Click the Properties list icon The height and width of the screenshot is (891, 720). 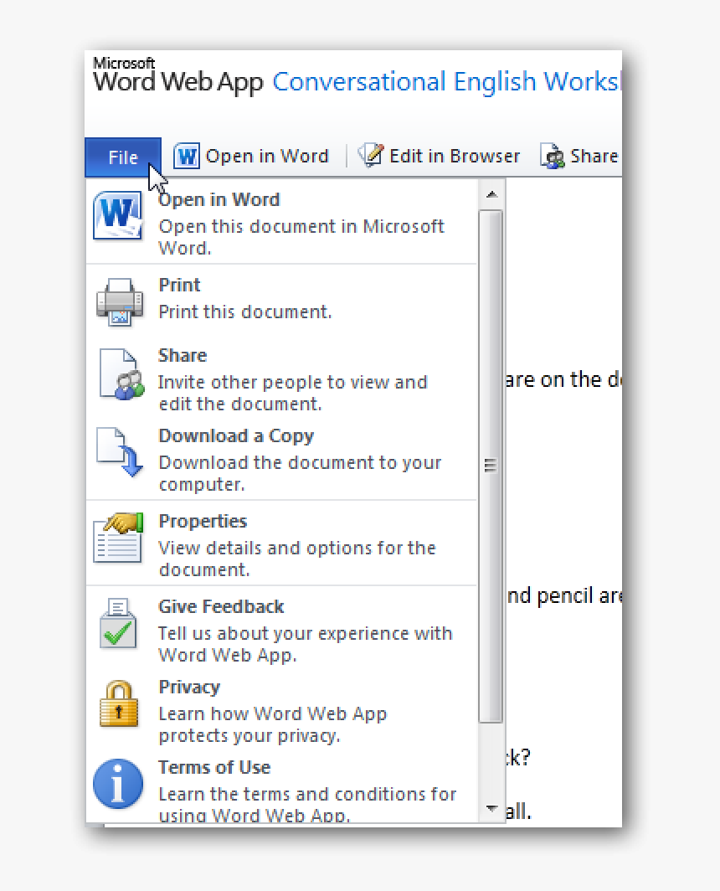tap(118, 538)
